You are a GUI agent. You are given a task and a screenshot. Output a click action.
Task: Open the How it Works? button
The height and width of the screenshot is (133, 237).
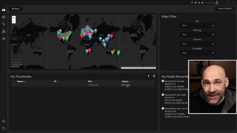[225, 8]
